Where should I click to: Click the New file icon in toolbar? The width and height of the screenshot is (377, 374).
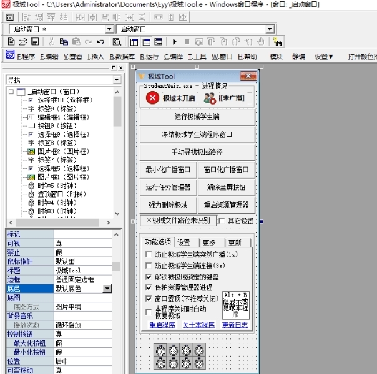tap(11, 42)
